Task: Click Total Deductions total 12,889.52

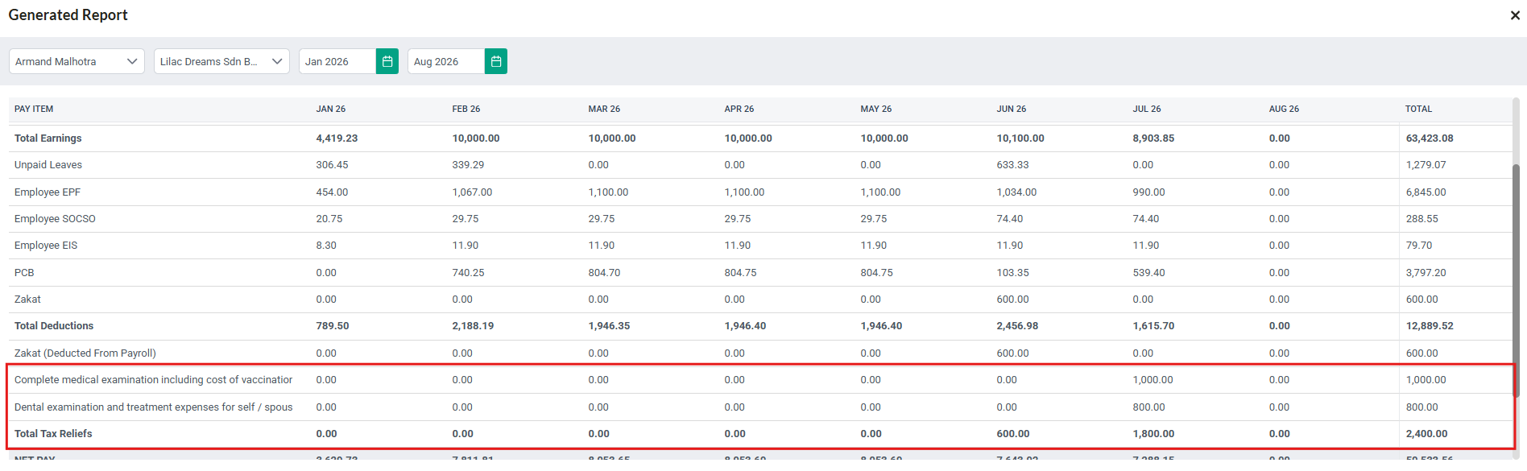Action: click(x=1430, y=326)
